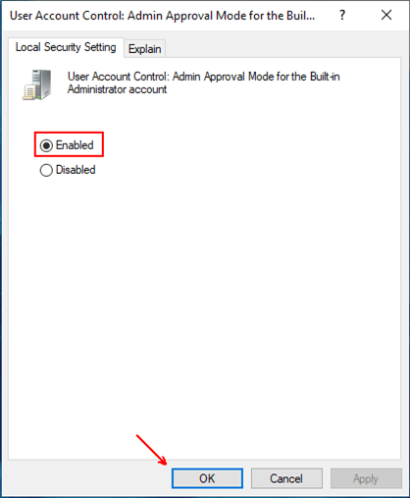
Task: Close the dialog with the X button
Action: click(x=386, y=15)
